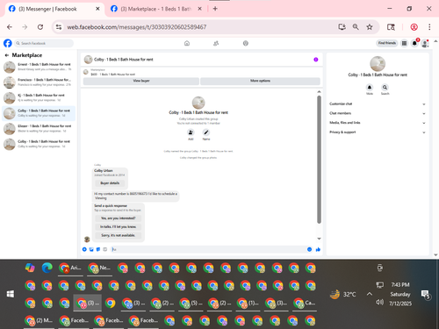The height and width of the screenshot is (329, 439).
Task: Open the Home icon in Facebook's top bar
Action: tap(187, 43)
